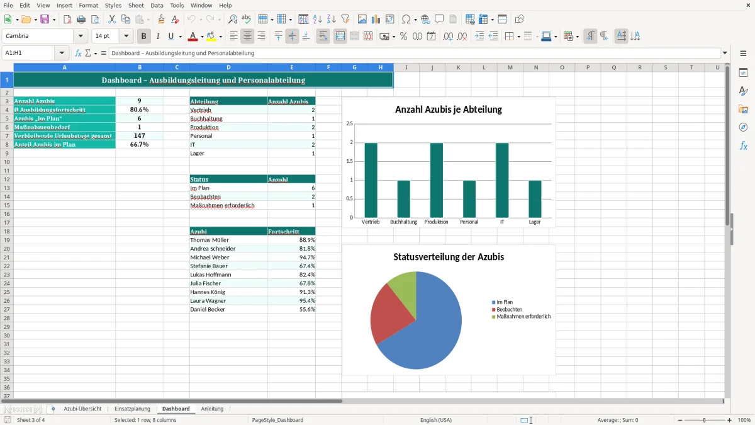This screenshot has width=755, height=425.
Task: Open sidebar Gallery icon
Action: 743,110
